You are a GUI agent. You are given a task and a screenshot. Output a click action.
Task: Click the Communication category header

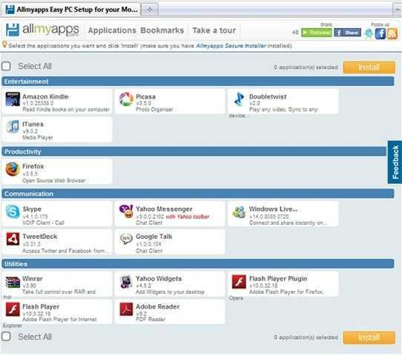pos(198,194)
